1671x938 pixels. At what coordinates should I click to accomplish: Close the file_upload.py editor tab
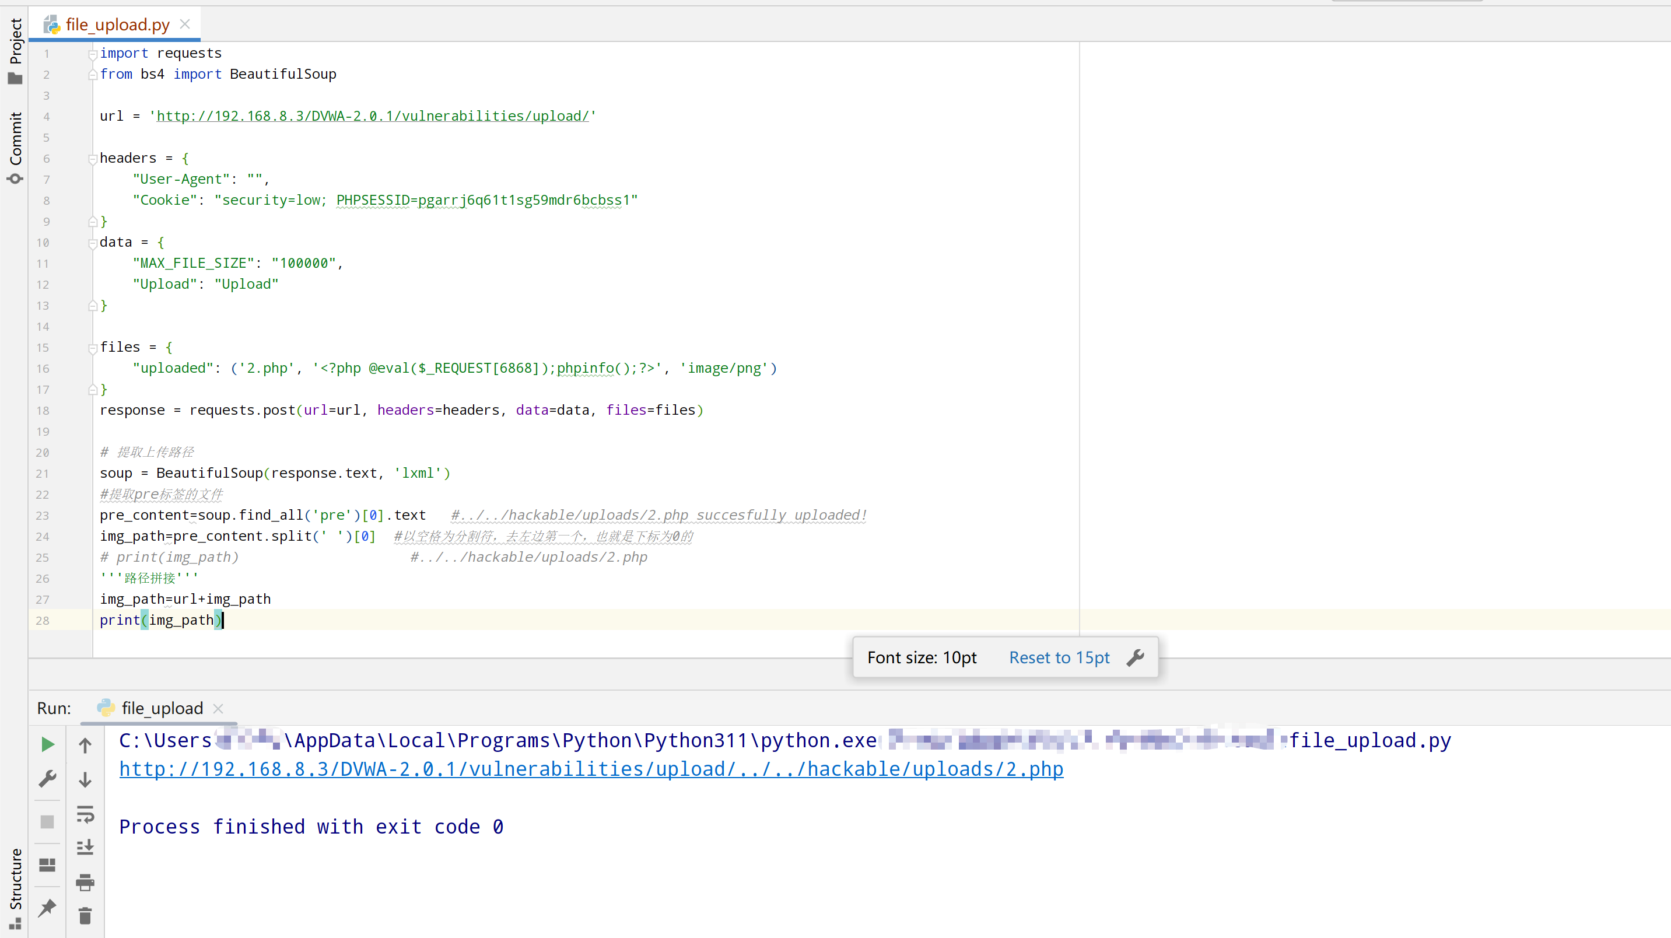(185, 24)
